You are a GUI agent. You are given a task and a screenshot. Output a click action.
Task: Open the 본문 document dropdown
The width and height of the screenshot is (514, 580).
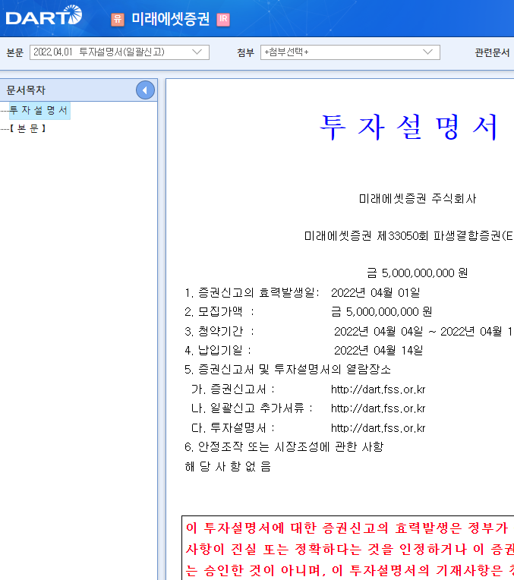(x=119, y=52)
